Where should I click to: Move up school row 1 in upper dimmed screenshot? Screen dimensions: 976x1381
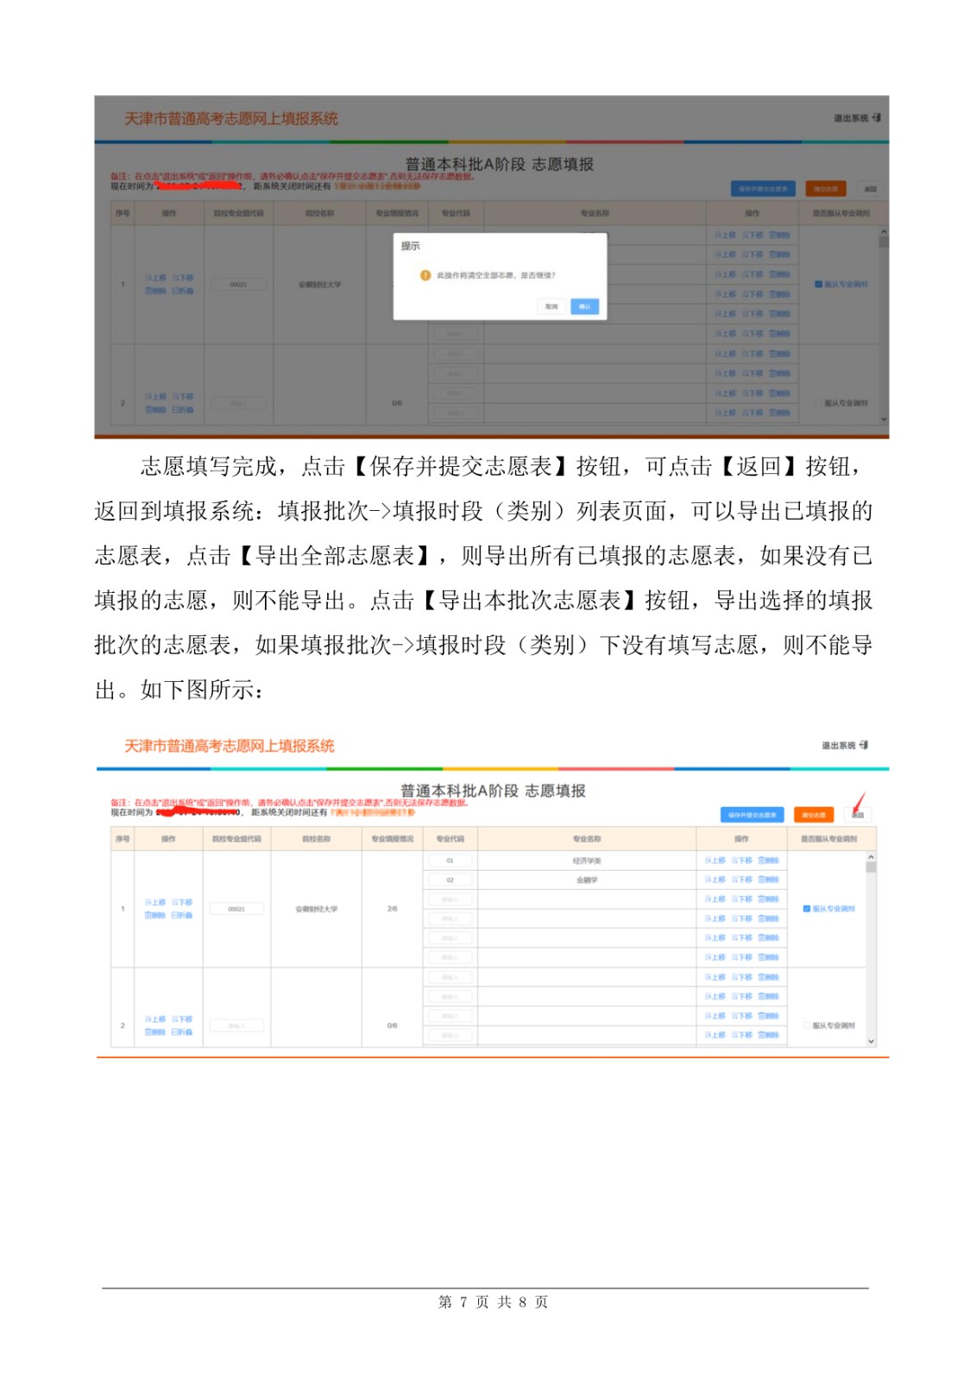pos(155,278)
